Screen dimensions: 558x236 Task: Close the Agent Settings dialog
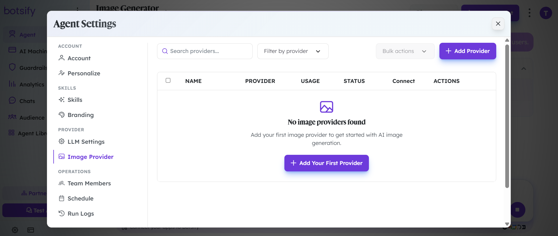coord(498,24)
